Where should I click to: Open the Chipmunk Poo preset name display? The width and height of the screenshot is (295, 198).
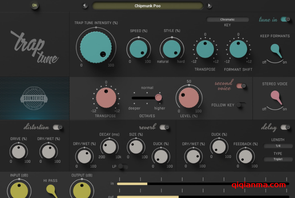[148, 6]
